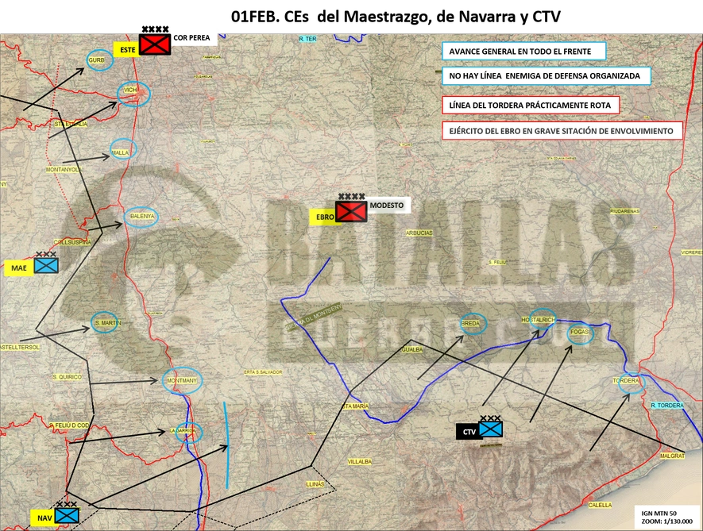Click the S. MARTIN town label
The image size is (703, 531).
107,323
